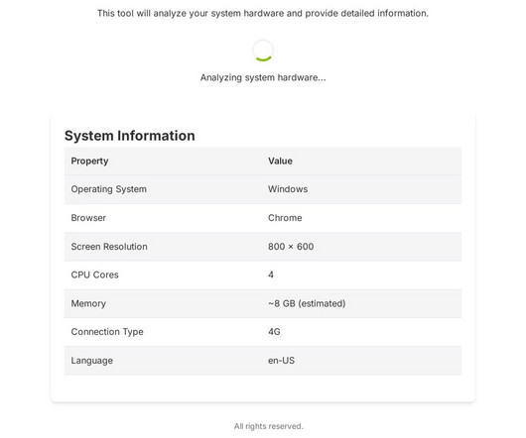Click the 'All rights reserved.' footer text
Image resolution: width=526 pixels, height=438 pixels.
coord(268,426)
